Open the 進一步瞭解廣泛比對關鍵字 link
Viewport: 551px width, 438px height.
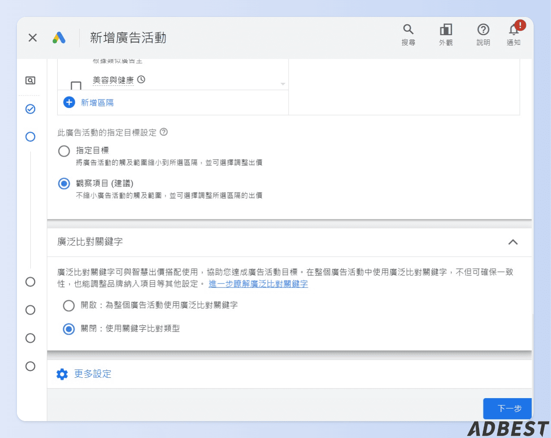[x=258, y=284]
